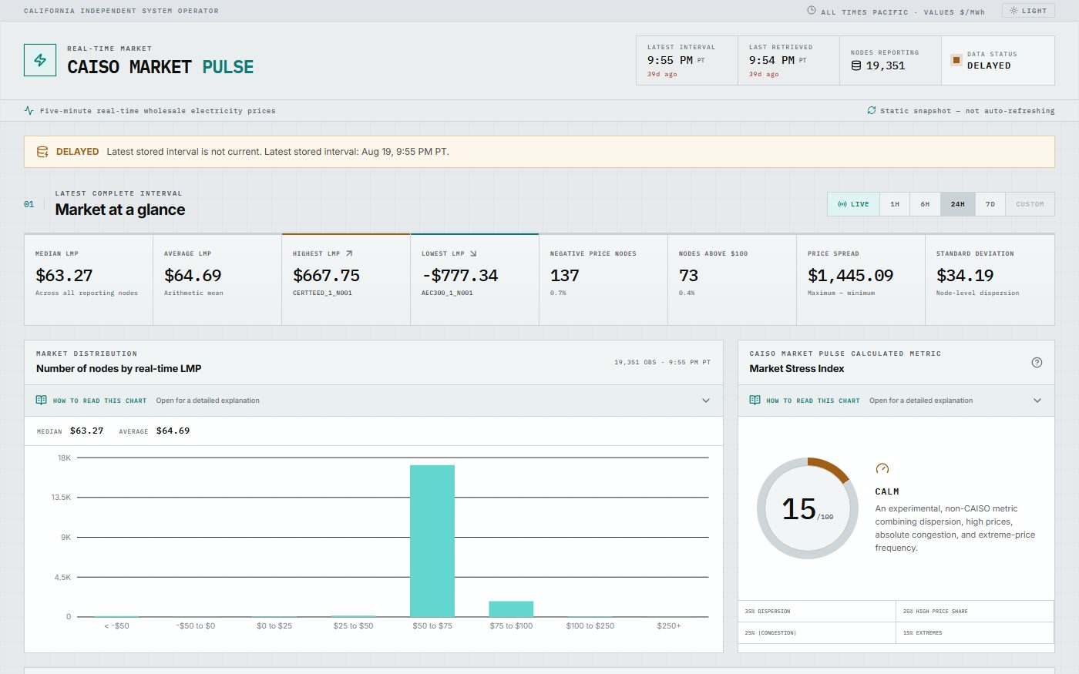Click the $75 to $100 histogram bar
The height and width of the screenshot is (674, 1079).
pos(511,609)
